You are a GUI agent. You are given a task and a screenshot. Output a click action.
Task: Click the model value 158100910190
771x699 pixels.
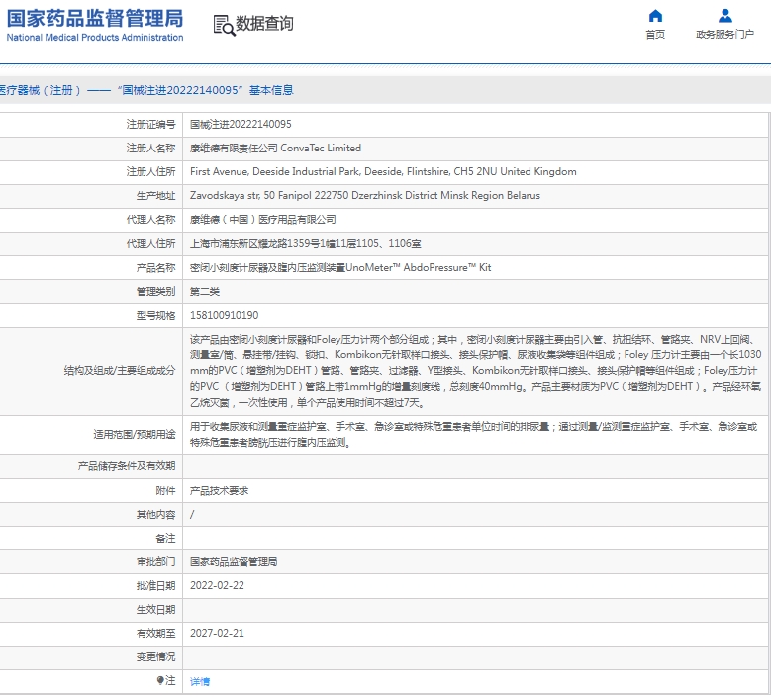click(225, 315)
